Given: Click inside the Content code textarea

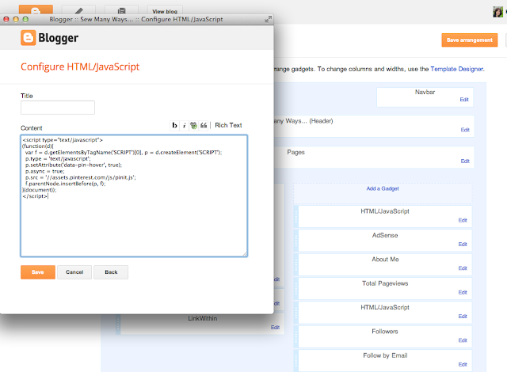Looking at the screenshot, I should pyautogui.click(x=134, y=195).
